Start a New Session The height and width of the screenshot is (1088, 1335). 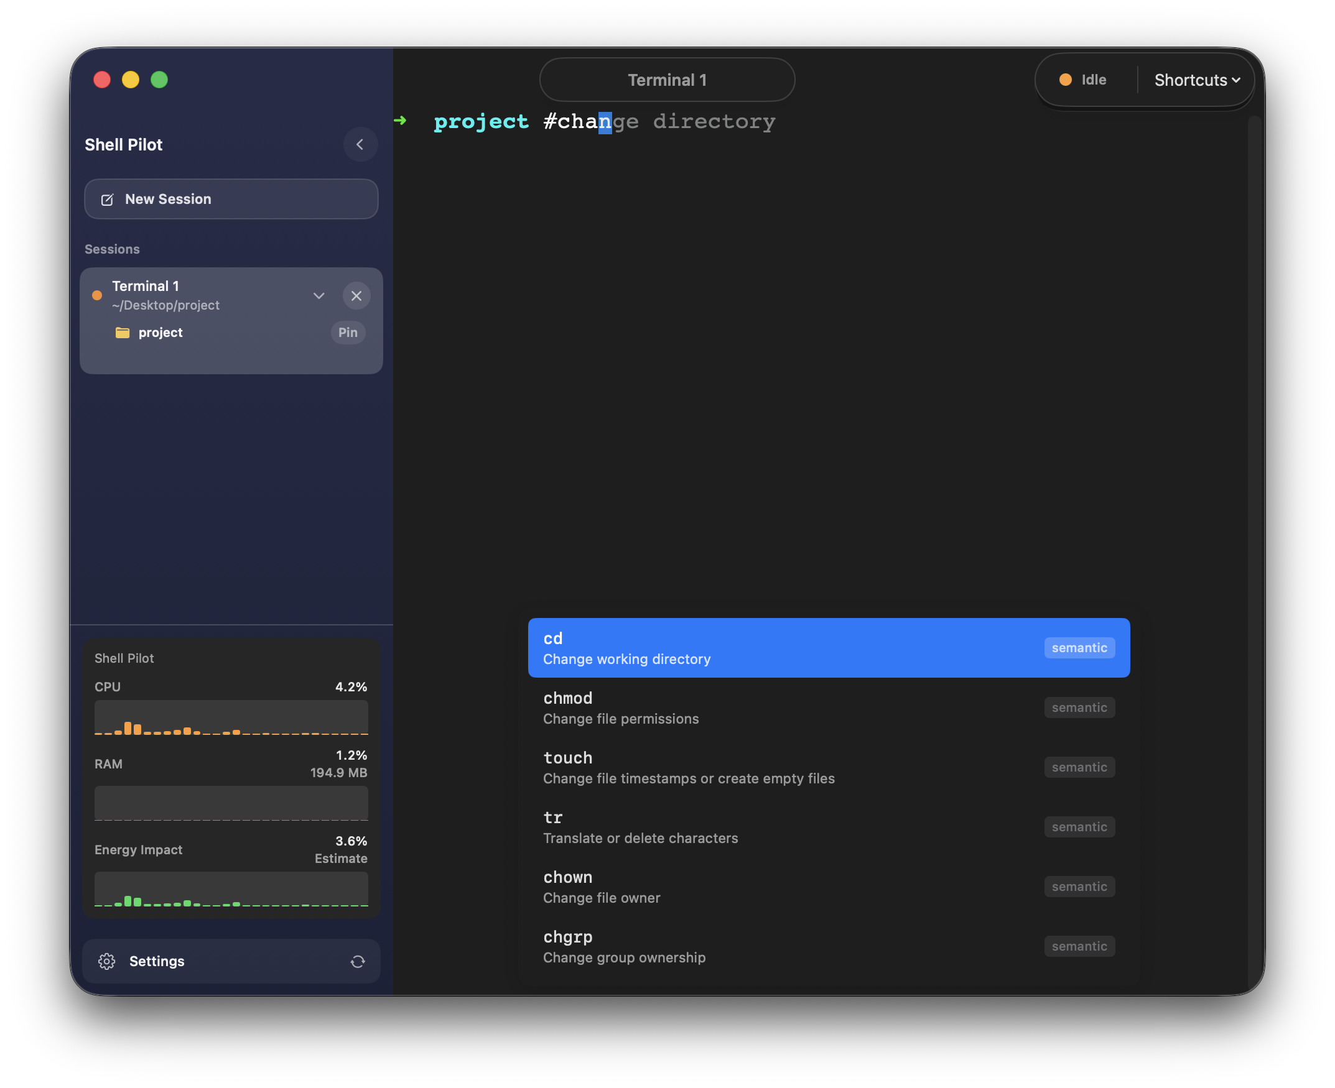pyautogui.click(x=231, y=200)
